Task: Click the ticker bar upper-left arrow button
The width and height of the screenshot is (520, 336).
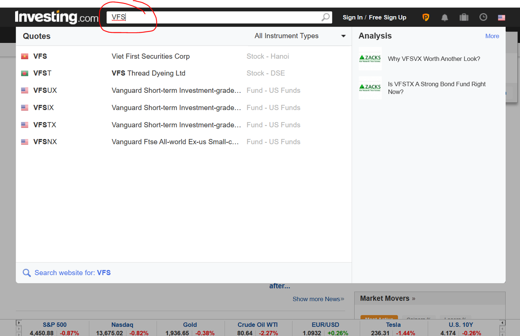Action: [18, 323]
